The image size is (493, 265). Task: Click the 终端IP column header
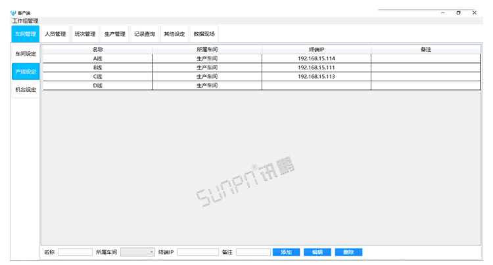tap(316, 49)
